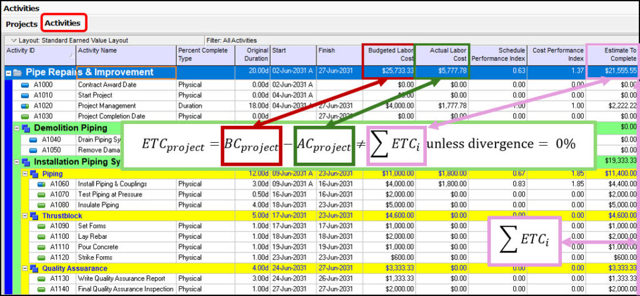The height and width of the screenshot is (296, 640).
Task: Click the 1.85 cost performance index for A1060
Action: 578,184
